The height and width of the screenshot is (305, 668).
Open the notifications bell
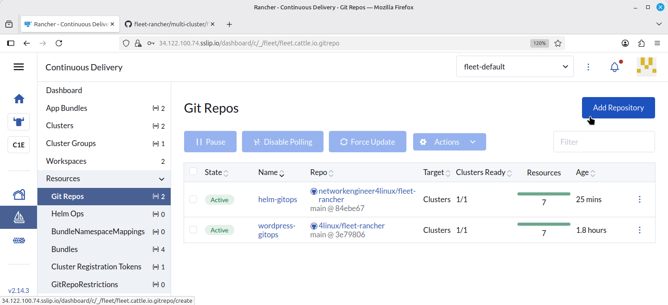pyautogui.click(x=615, y=67)
